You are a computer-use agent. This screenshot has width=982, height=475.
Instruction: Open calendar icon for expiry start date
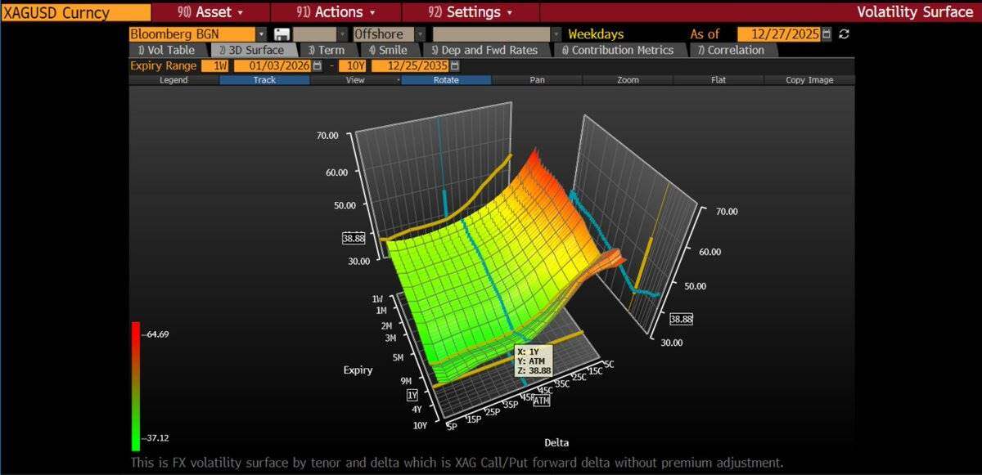tap(318, 66)
